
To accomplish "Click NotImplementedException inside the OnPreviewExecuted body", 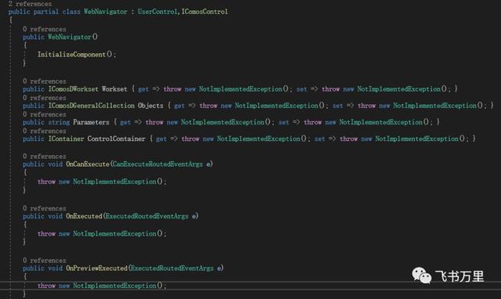I will (x=114, y=286).
